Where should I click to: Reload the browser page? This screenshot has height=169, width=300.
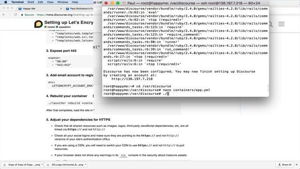click(15, 15)
